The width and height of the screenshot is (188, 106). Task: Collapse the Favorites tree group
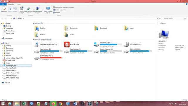click(1, 24)
